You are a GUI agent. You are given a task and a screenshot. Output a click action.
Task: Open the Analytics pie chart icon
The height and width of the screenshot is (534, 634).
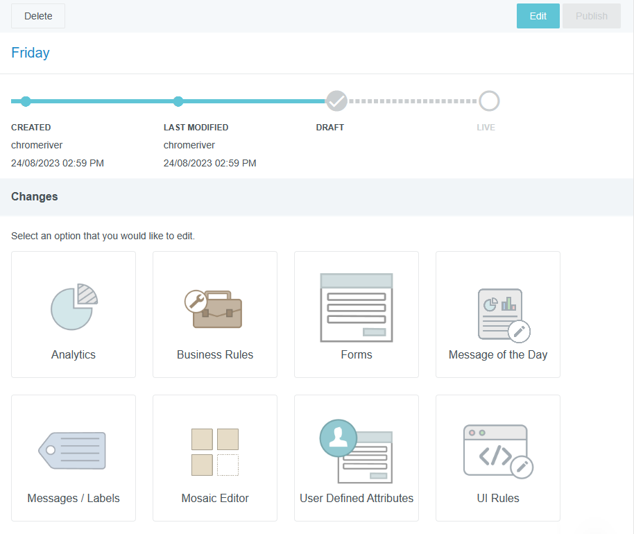pos(74,307)
